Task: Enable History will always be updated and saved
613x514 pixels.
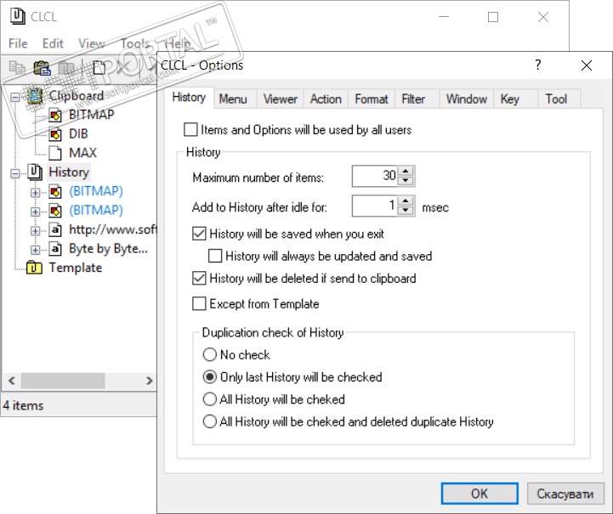Action: point(215,256)
